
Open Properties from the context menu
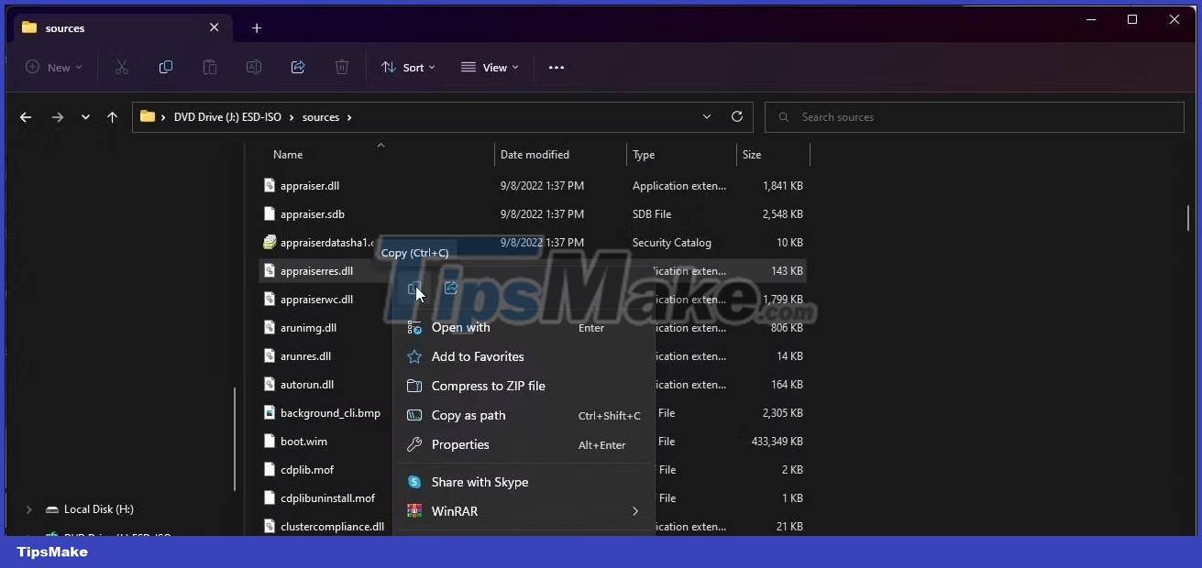[458, 444]
